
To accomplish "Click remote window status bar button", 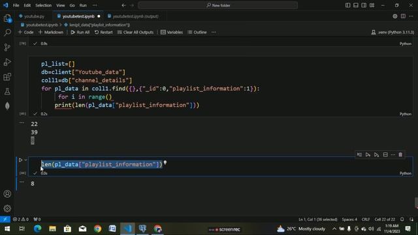I will (x=5, y=219).
